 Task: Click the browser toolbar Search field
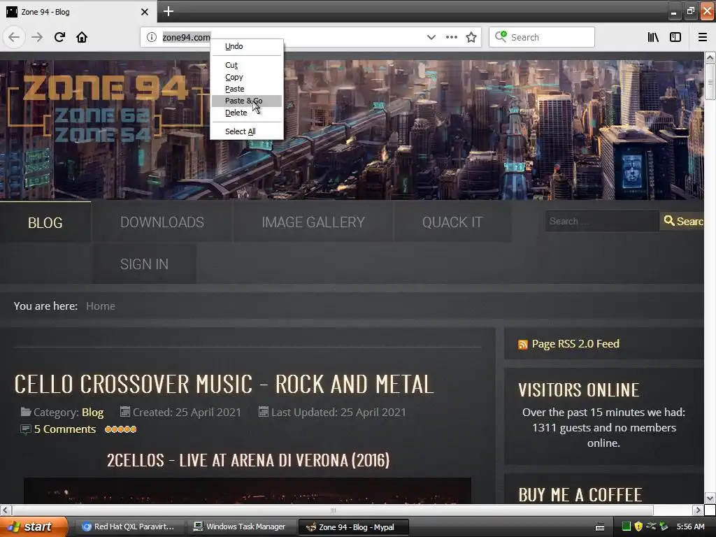[542, 37]
